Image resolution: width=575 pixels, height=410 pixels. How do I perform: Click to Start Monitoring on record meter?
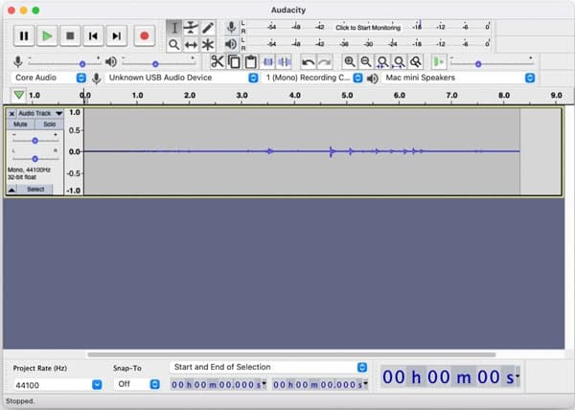point(369,28)
